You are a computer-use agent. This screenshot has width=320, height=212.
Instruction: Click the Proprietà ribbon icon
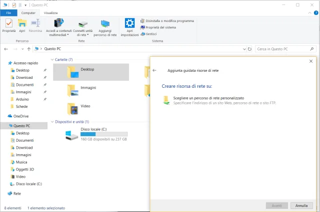pos(9,25)
